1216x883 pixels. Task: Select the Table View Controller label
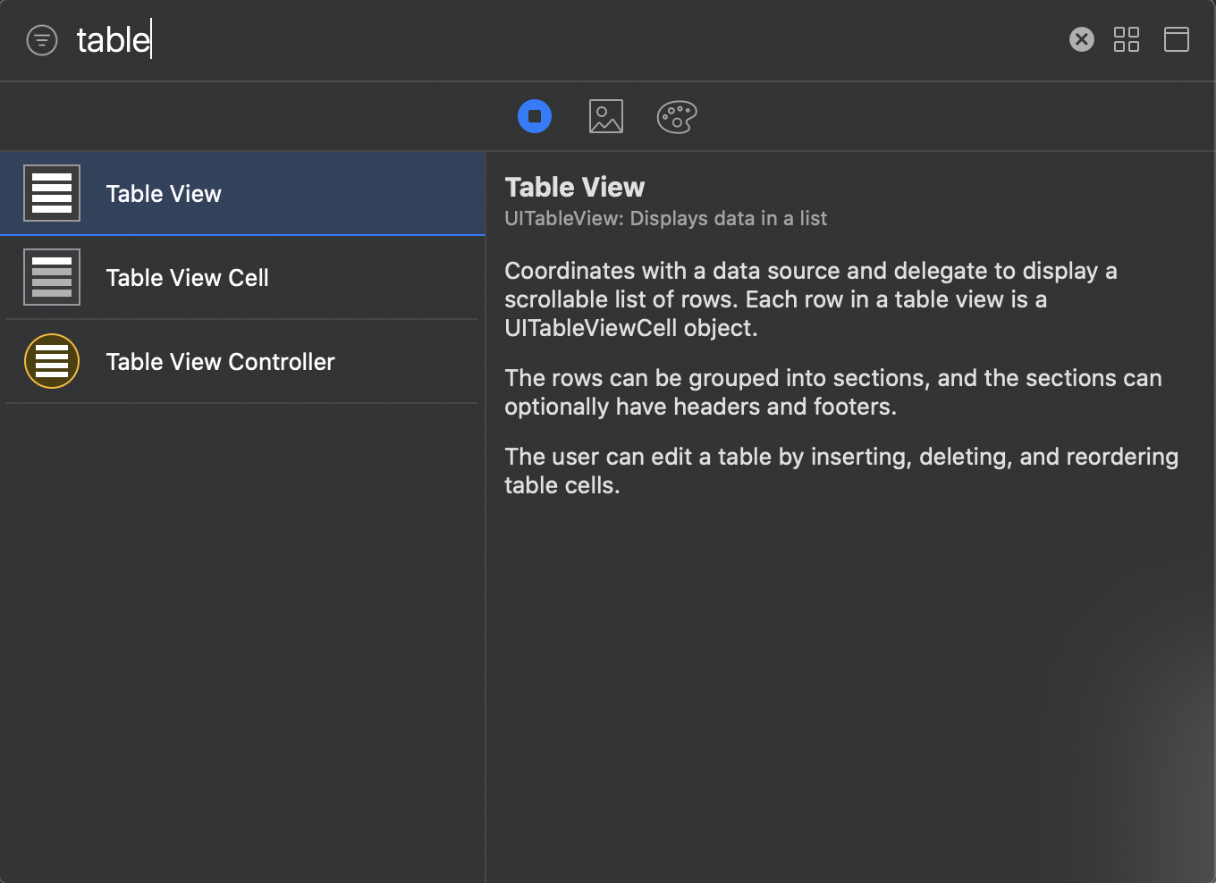point(220,362)
